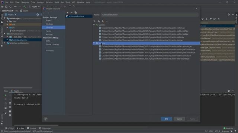Open the Artifacts settings page
The height and width of the screenshot is (133, 238).
[x=49, y=34]
